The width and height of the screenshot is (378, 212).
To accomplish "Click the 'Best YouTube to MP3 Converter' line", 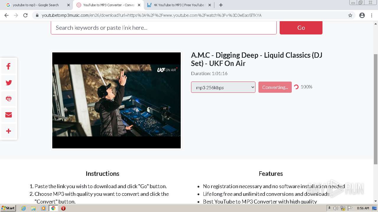I will [260, 202].
